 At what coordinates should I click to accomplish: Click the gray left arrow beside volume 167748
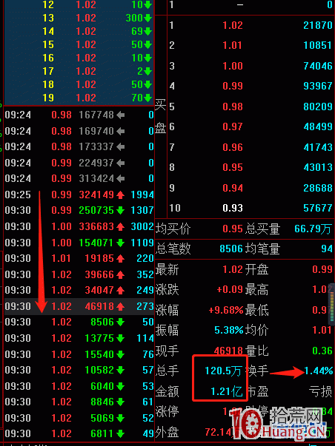click(x=120, y=115)
